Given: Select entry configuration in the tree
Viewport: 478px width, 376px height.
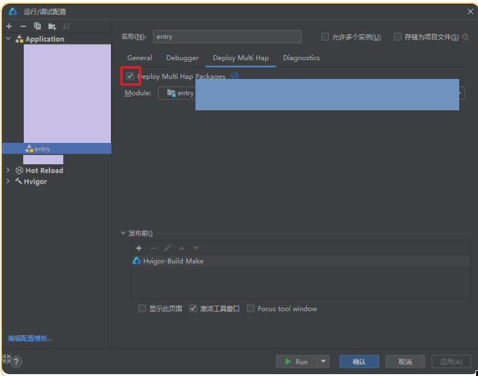Looking at the screenshot, I should tap(57, 149).
